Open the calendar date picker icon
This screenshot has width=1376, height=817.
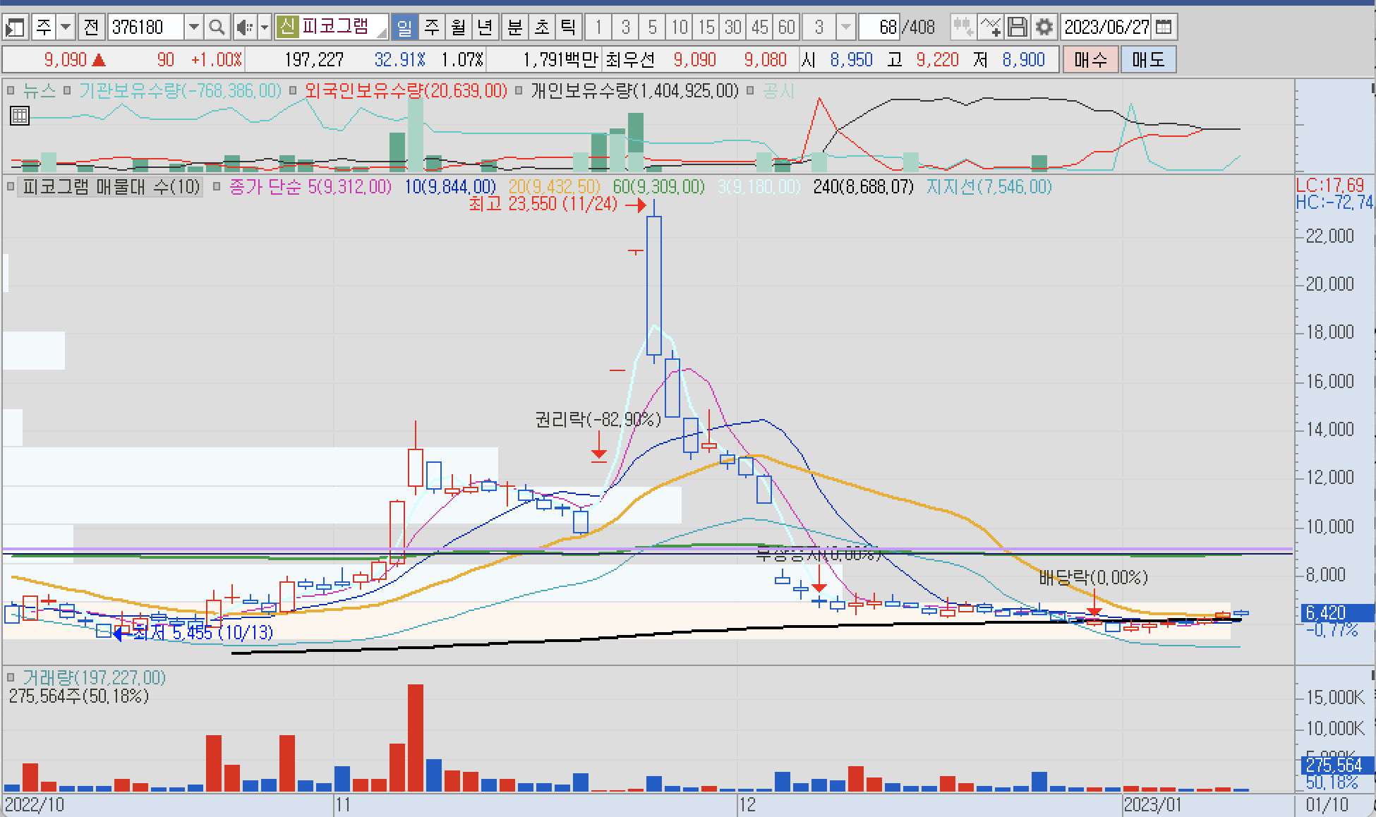pos(1164,28)
